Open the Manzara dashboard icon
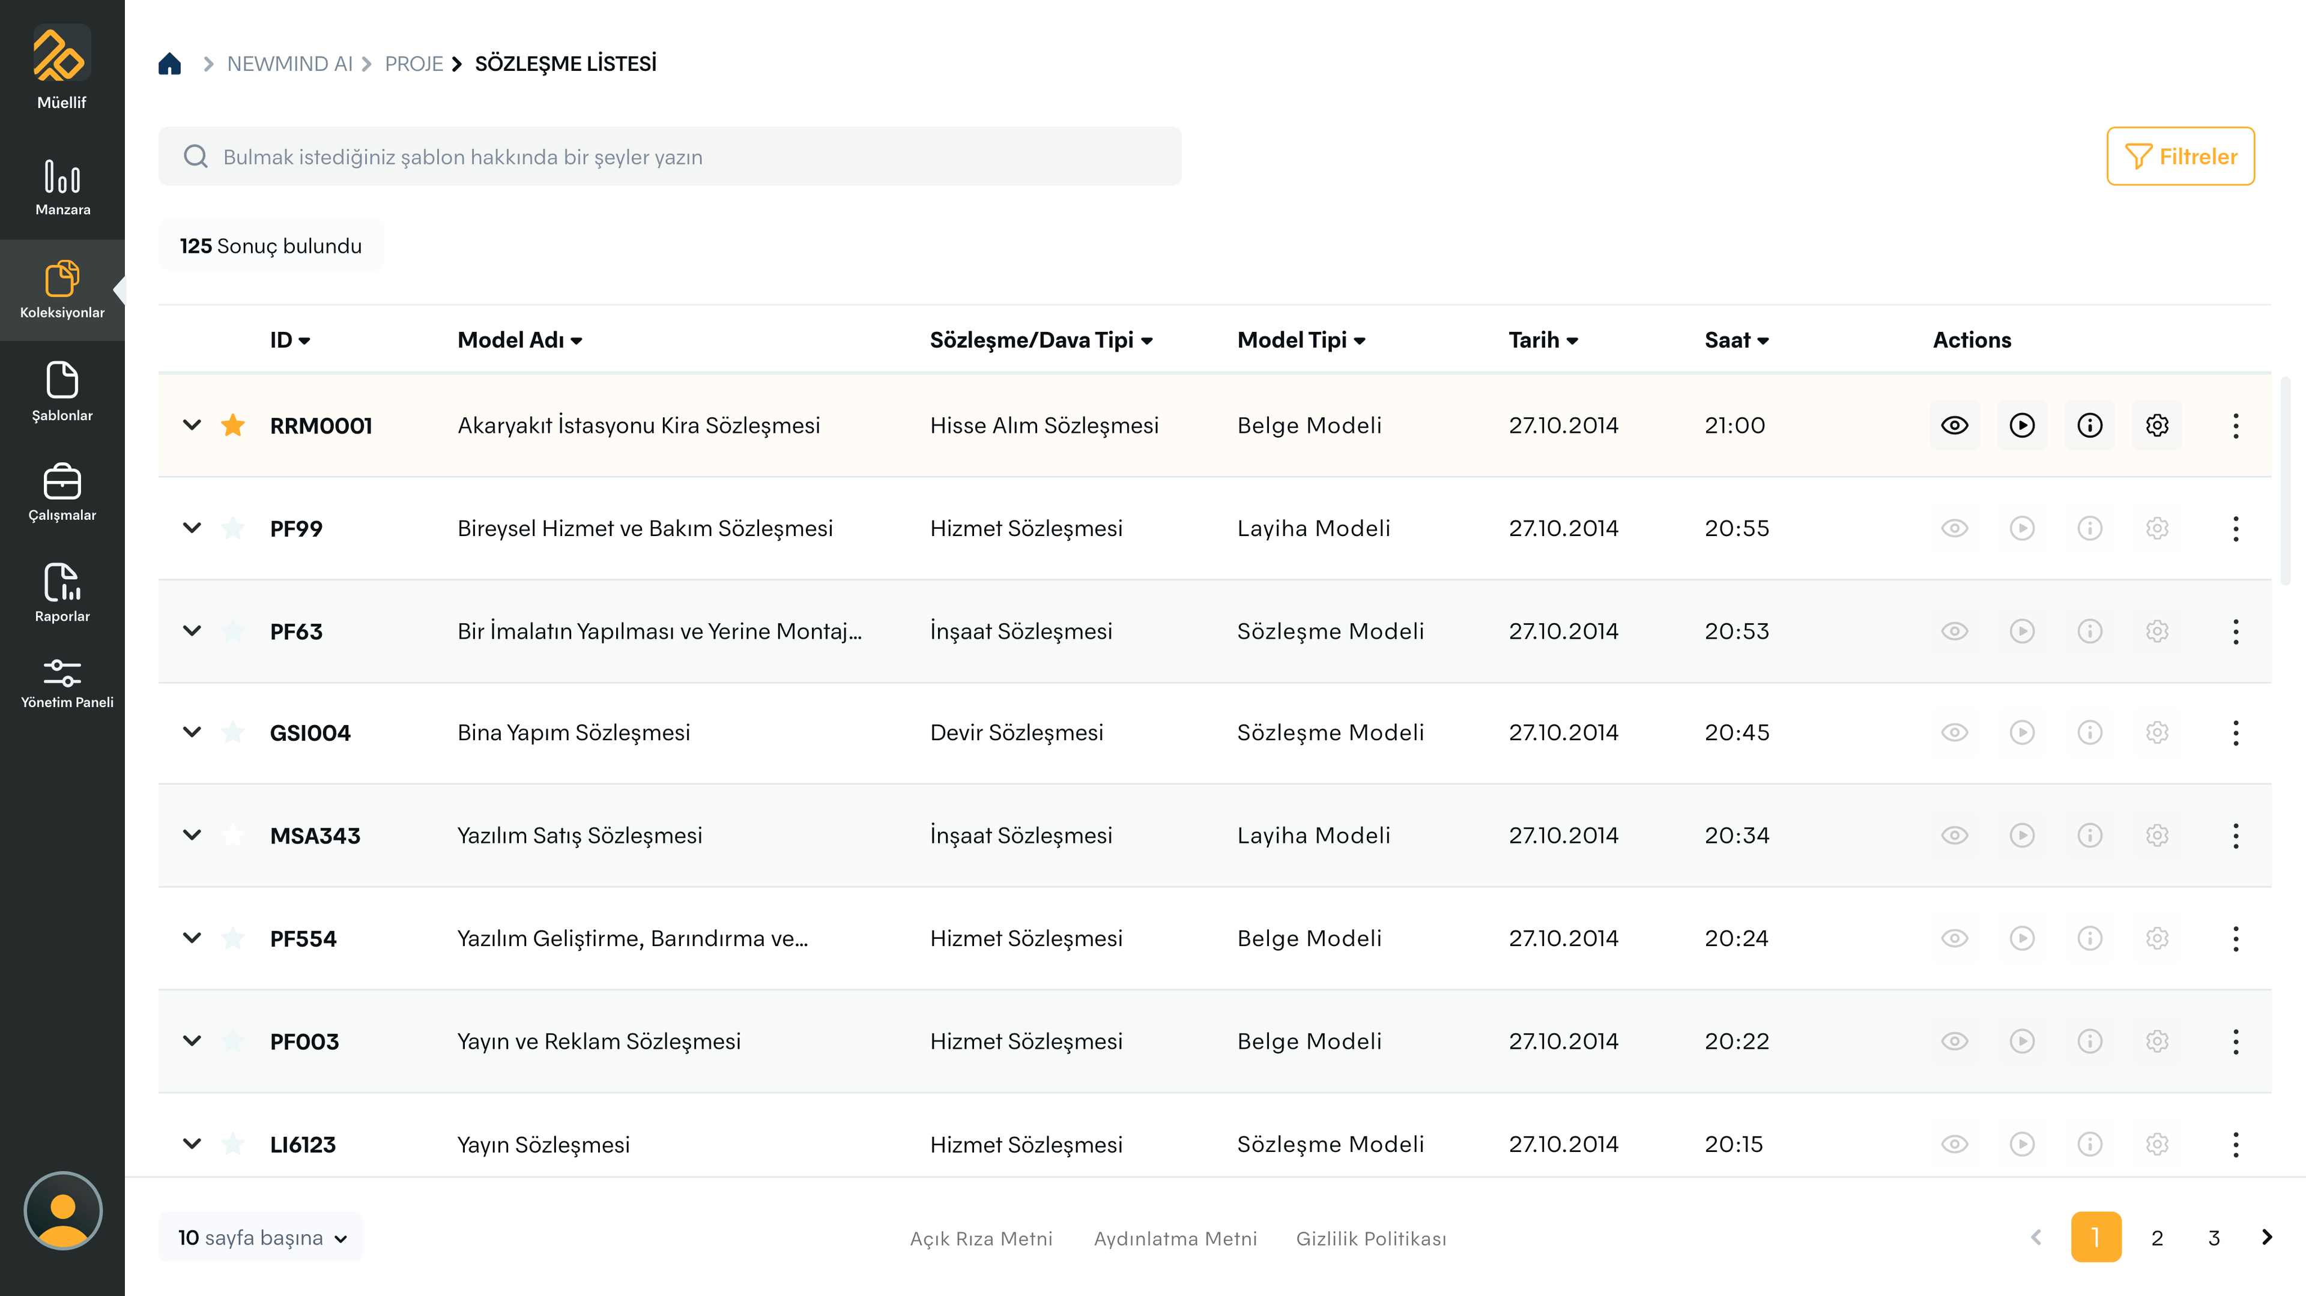 coord(62,186)
